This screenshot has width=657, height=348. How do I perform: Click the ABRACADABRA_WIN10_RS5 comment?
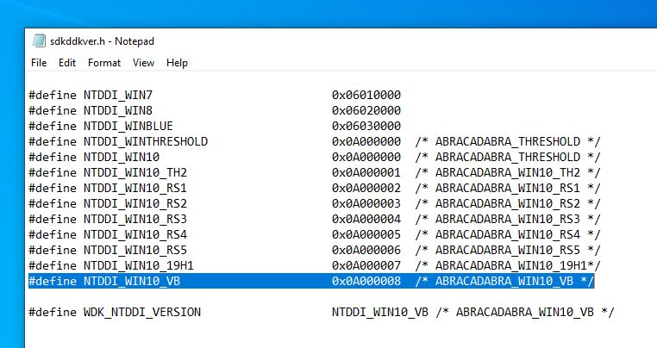click(508, 250)
